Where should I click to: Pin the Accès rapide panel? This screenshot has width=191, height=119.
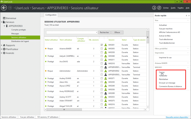coord(186,16)
